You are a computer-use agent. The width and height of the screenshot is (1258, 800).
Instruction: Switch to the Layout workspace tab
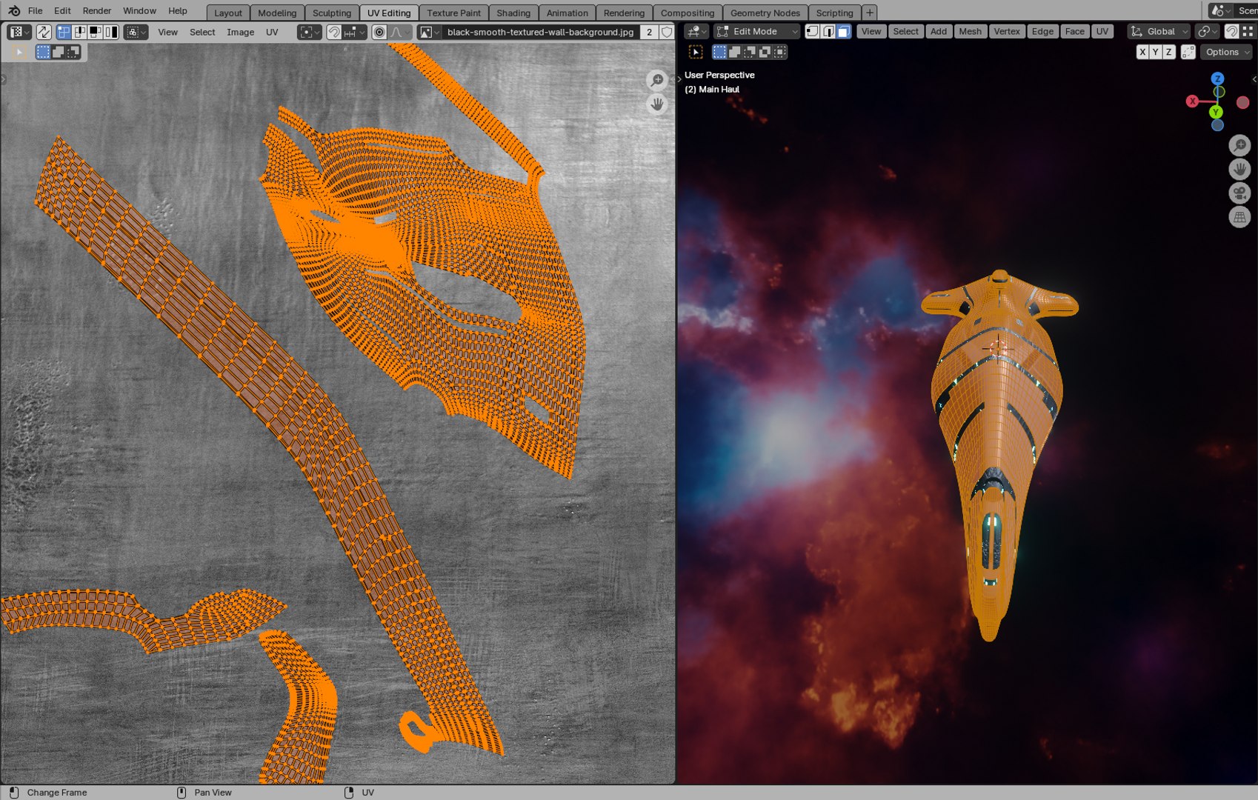pos(228,13)
